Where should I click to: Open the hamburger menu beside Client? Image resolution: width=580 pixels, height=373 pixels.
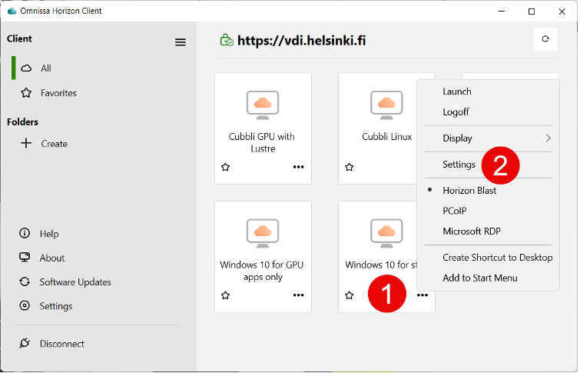click(180, 42)
